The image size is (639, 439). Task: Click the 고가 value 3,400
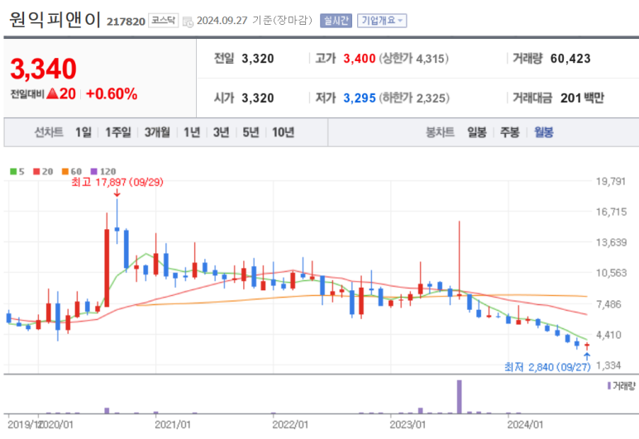(360, 59)
